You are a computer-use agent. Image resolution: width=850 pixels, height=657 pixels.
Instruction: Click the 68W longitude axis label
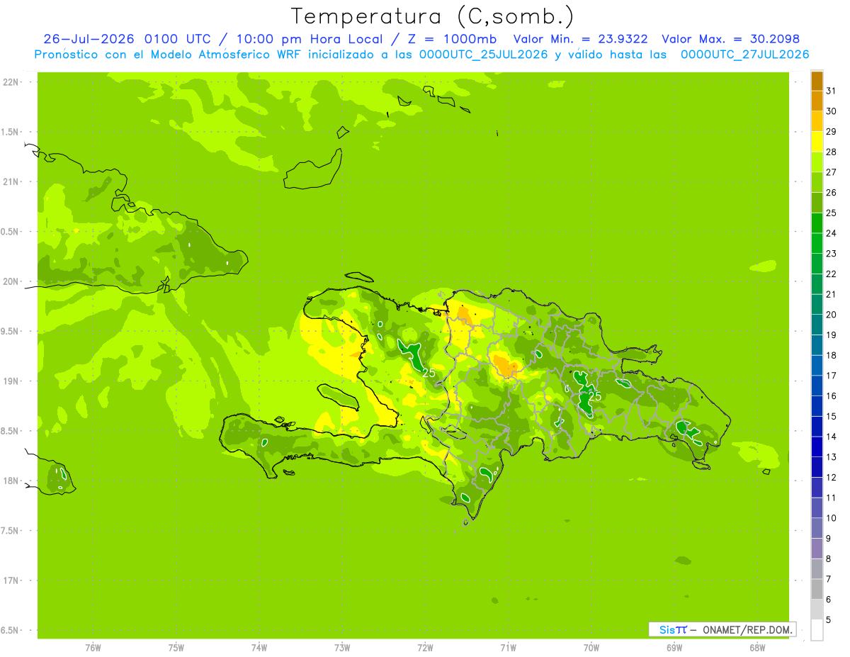point(757,648)
